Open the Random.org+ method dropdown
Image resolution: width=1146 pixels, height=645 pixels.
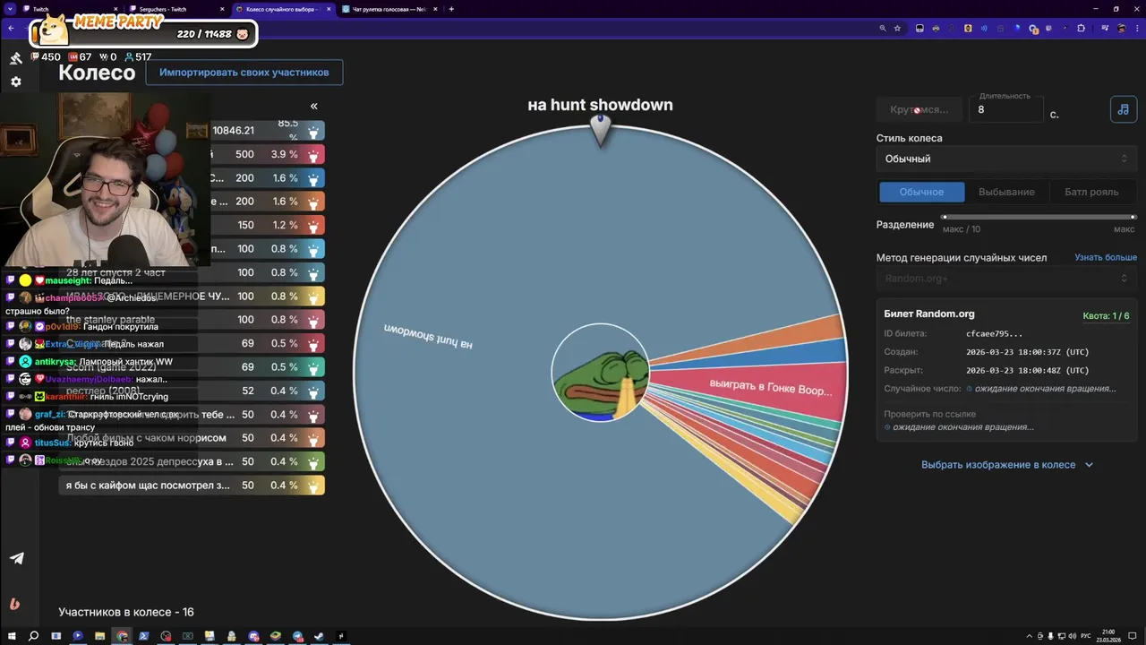1006,279
